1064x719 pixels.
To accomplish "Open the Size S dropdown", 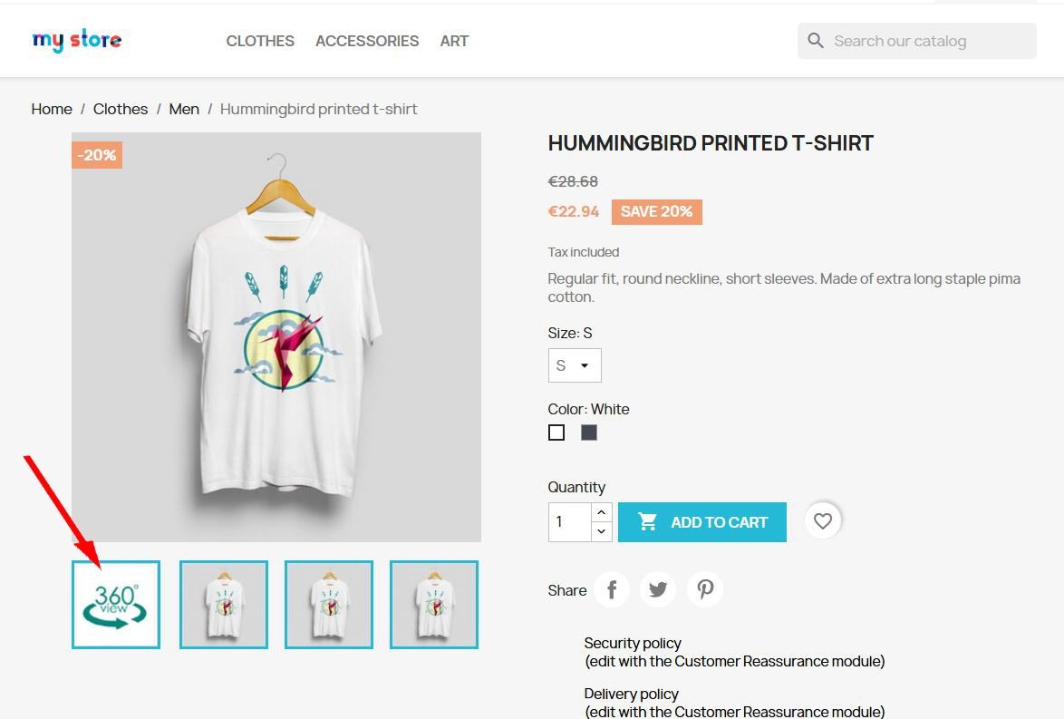I will pyautogui.click(x=575, y=365).
